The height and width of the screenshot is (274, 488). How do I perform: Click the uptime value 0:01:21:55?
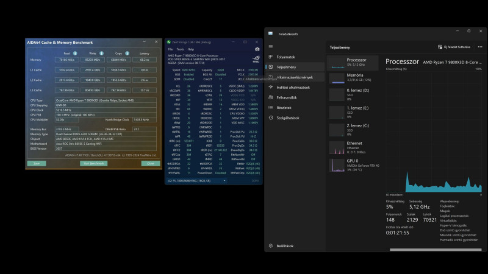click(x=398, y=233)
